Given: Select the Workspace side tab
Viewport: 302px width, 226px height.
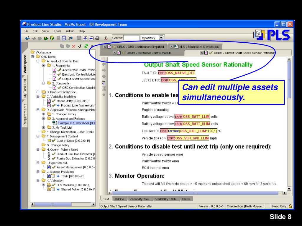Looking at the screenshot, I should point(25,64).
